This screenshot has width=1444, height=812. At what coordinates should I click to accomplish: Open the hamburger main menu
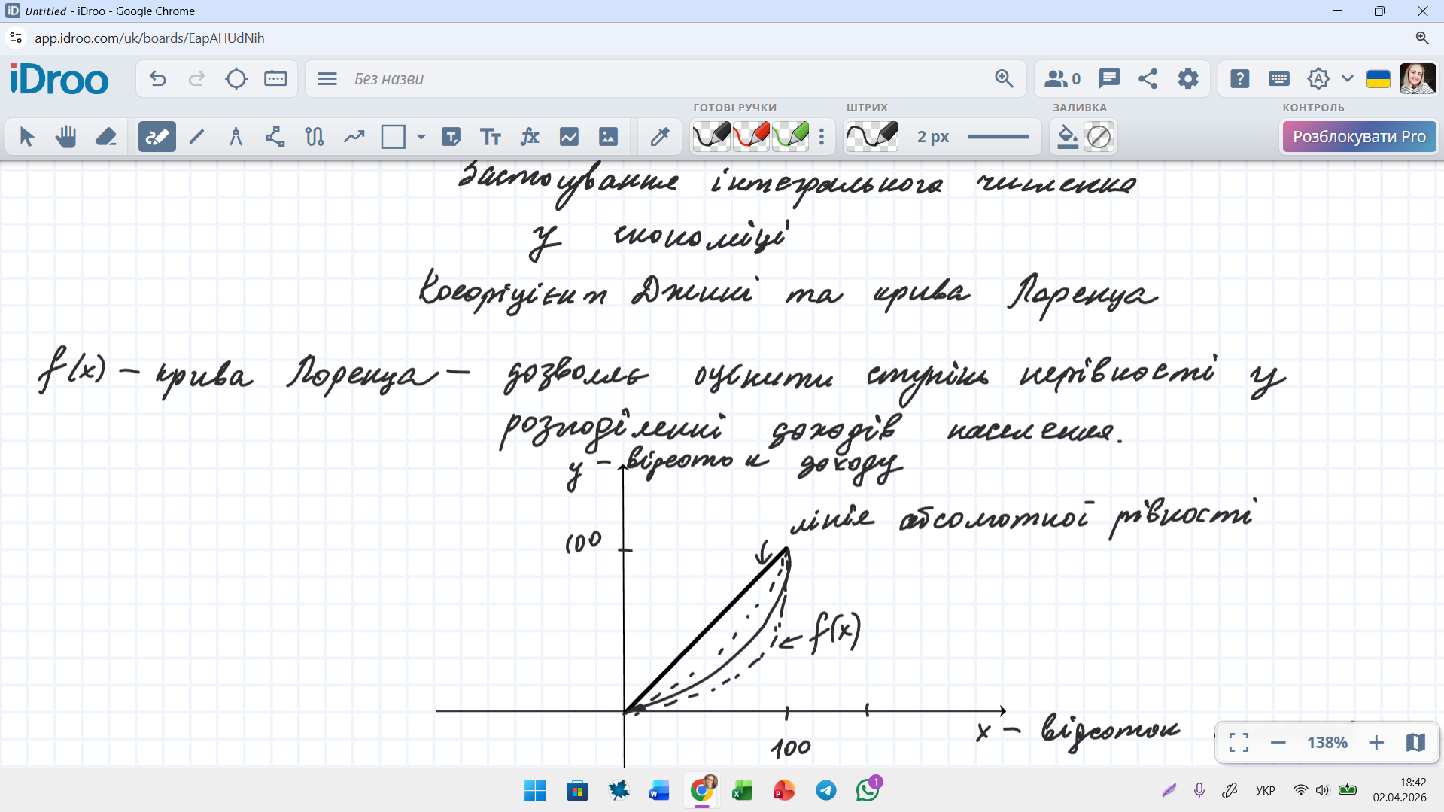(327, 79)
